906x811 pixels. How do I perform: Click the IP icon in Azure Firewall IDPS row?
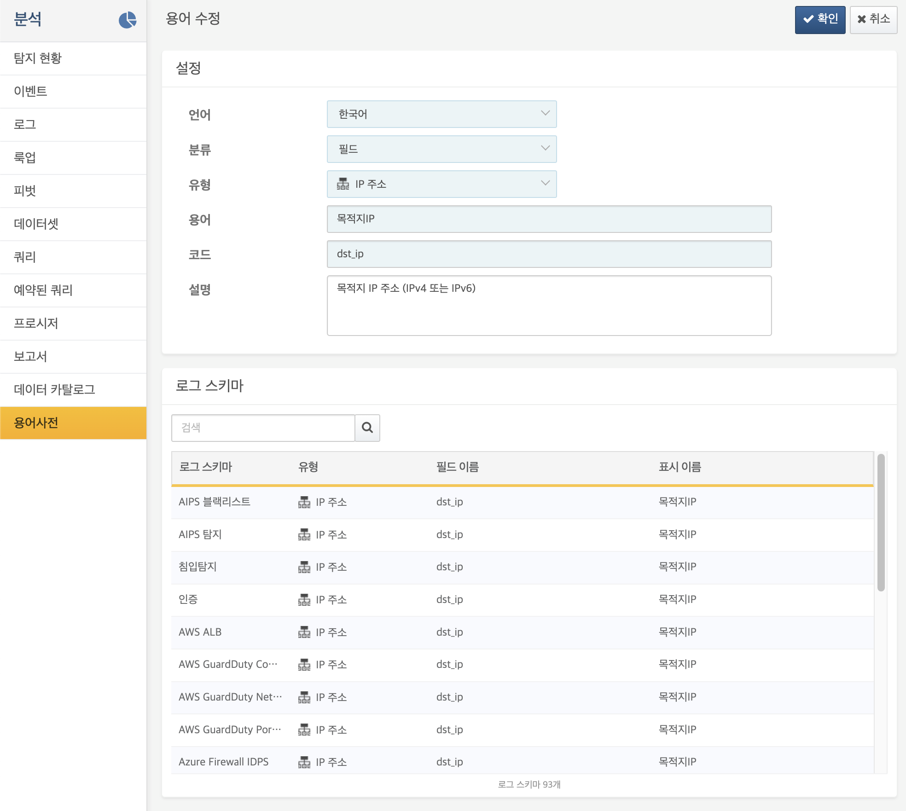304,762
